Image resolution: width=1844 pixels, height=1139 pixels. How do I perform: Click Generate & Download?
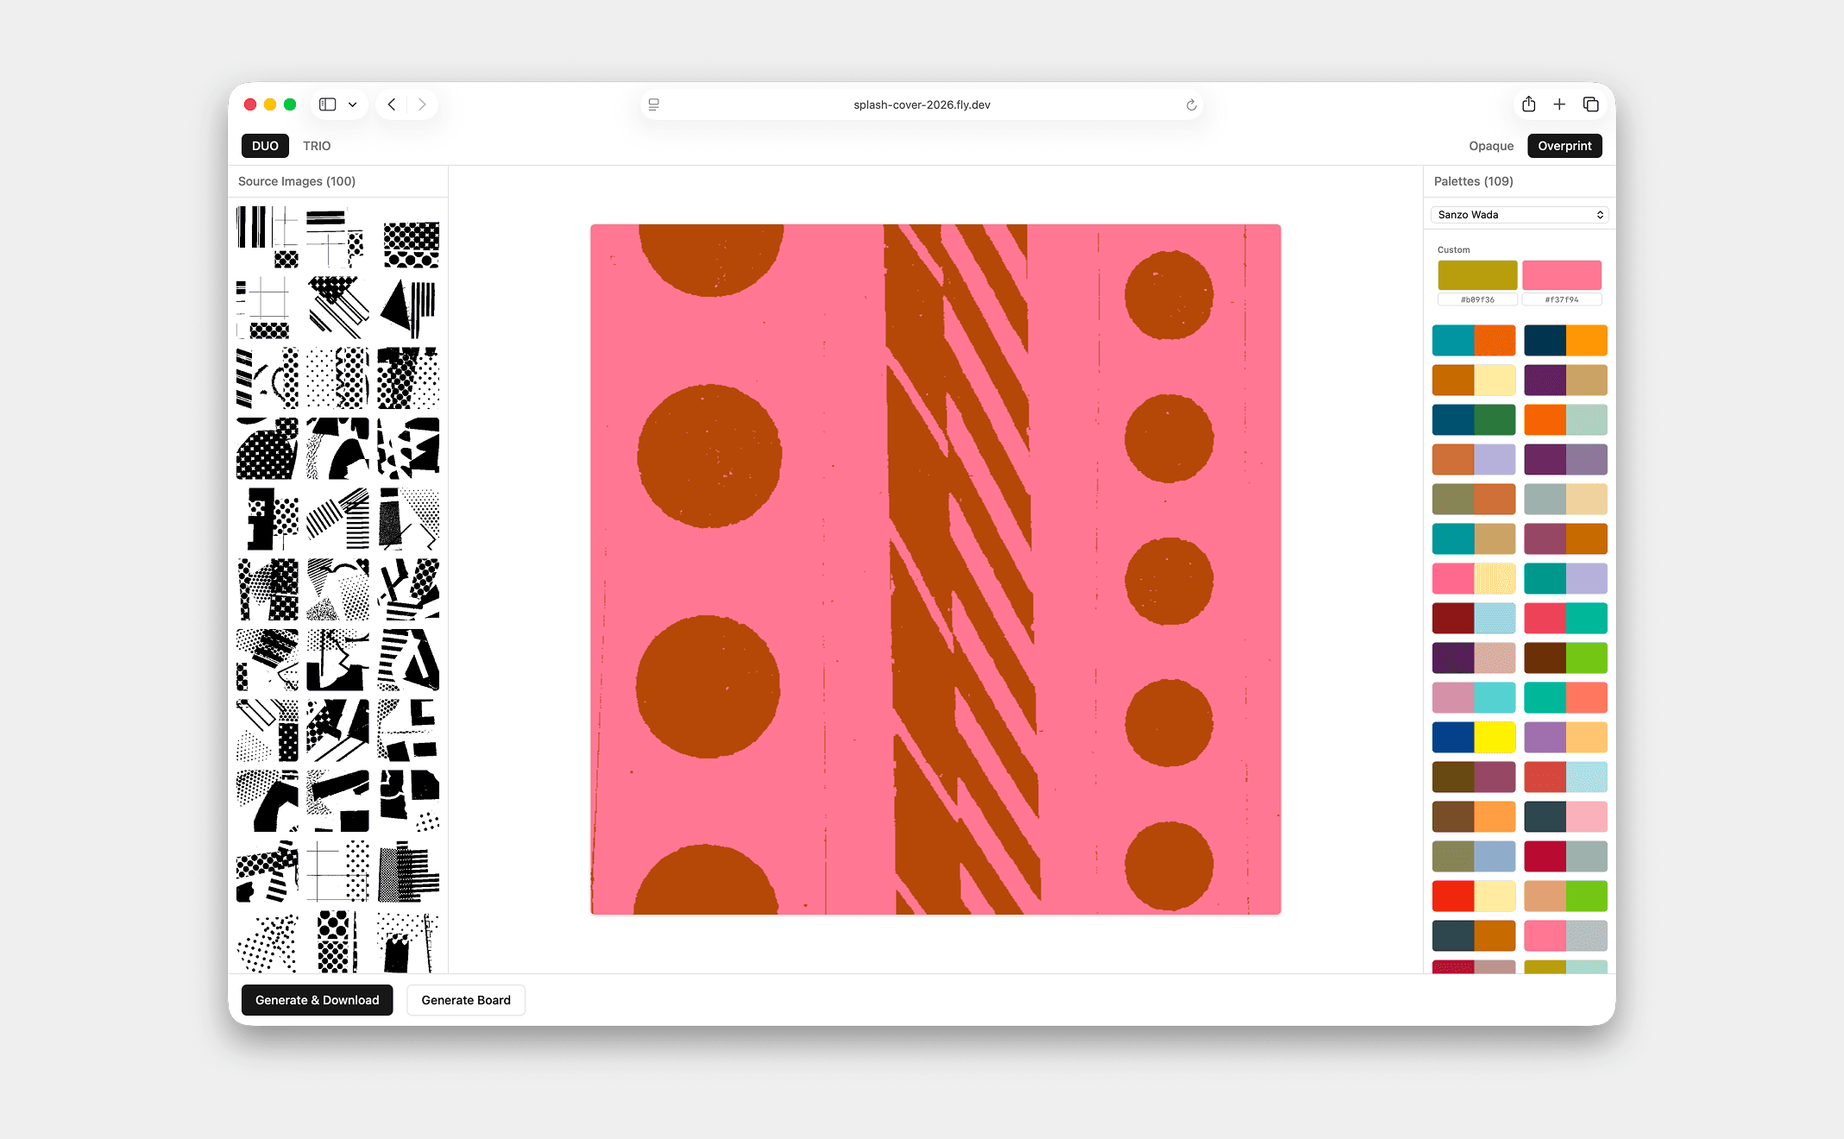pyautogui.click(x=317, y=1000)
